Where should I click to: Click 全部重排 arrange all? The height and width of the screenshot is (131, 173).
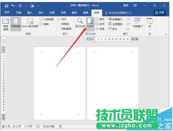[x=115, y=24]
